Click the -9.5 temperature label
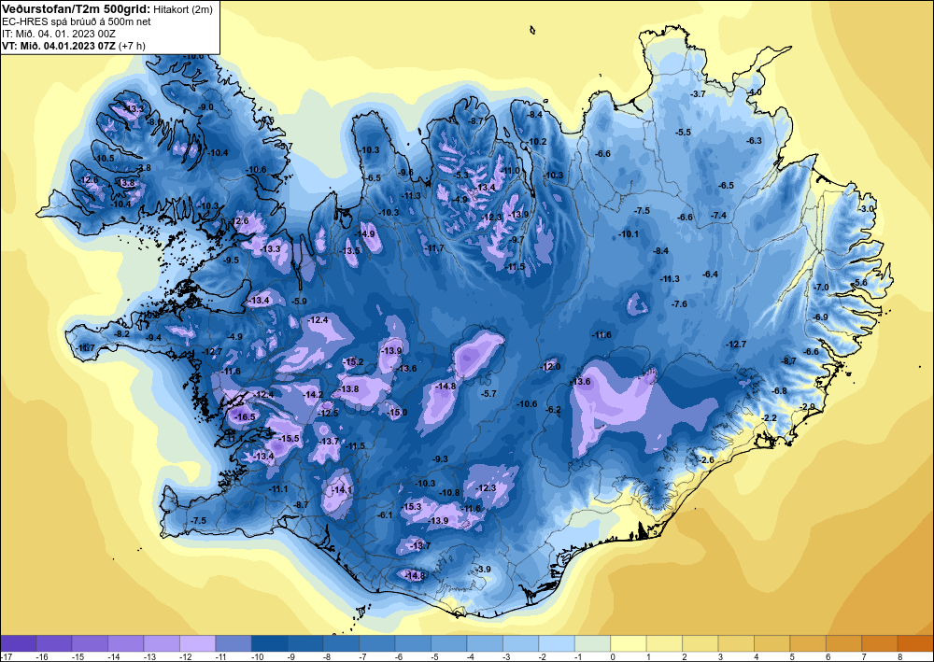 (231, 261)
